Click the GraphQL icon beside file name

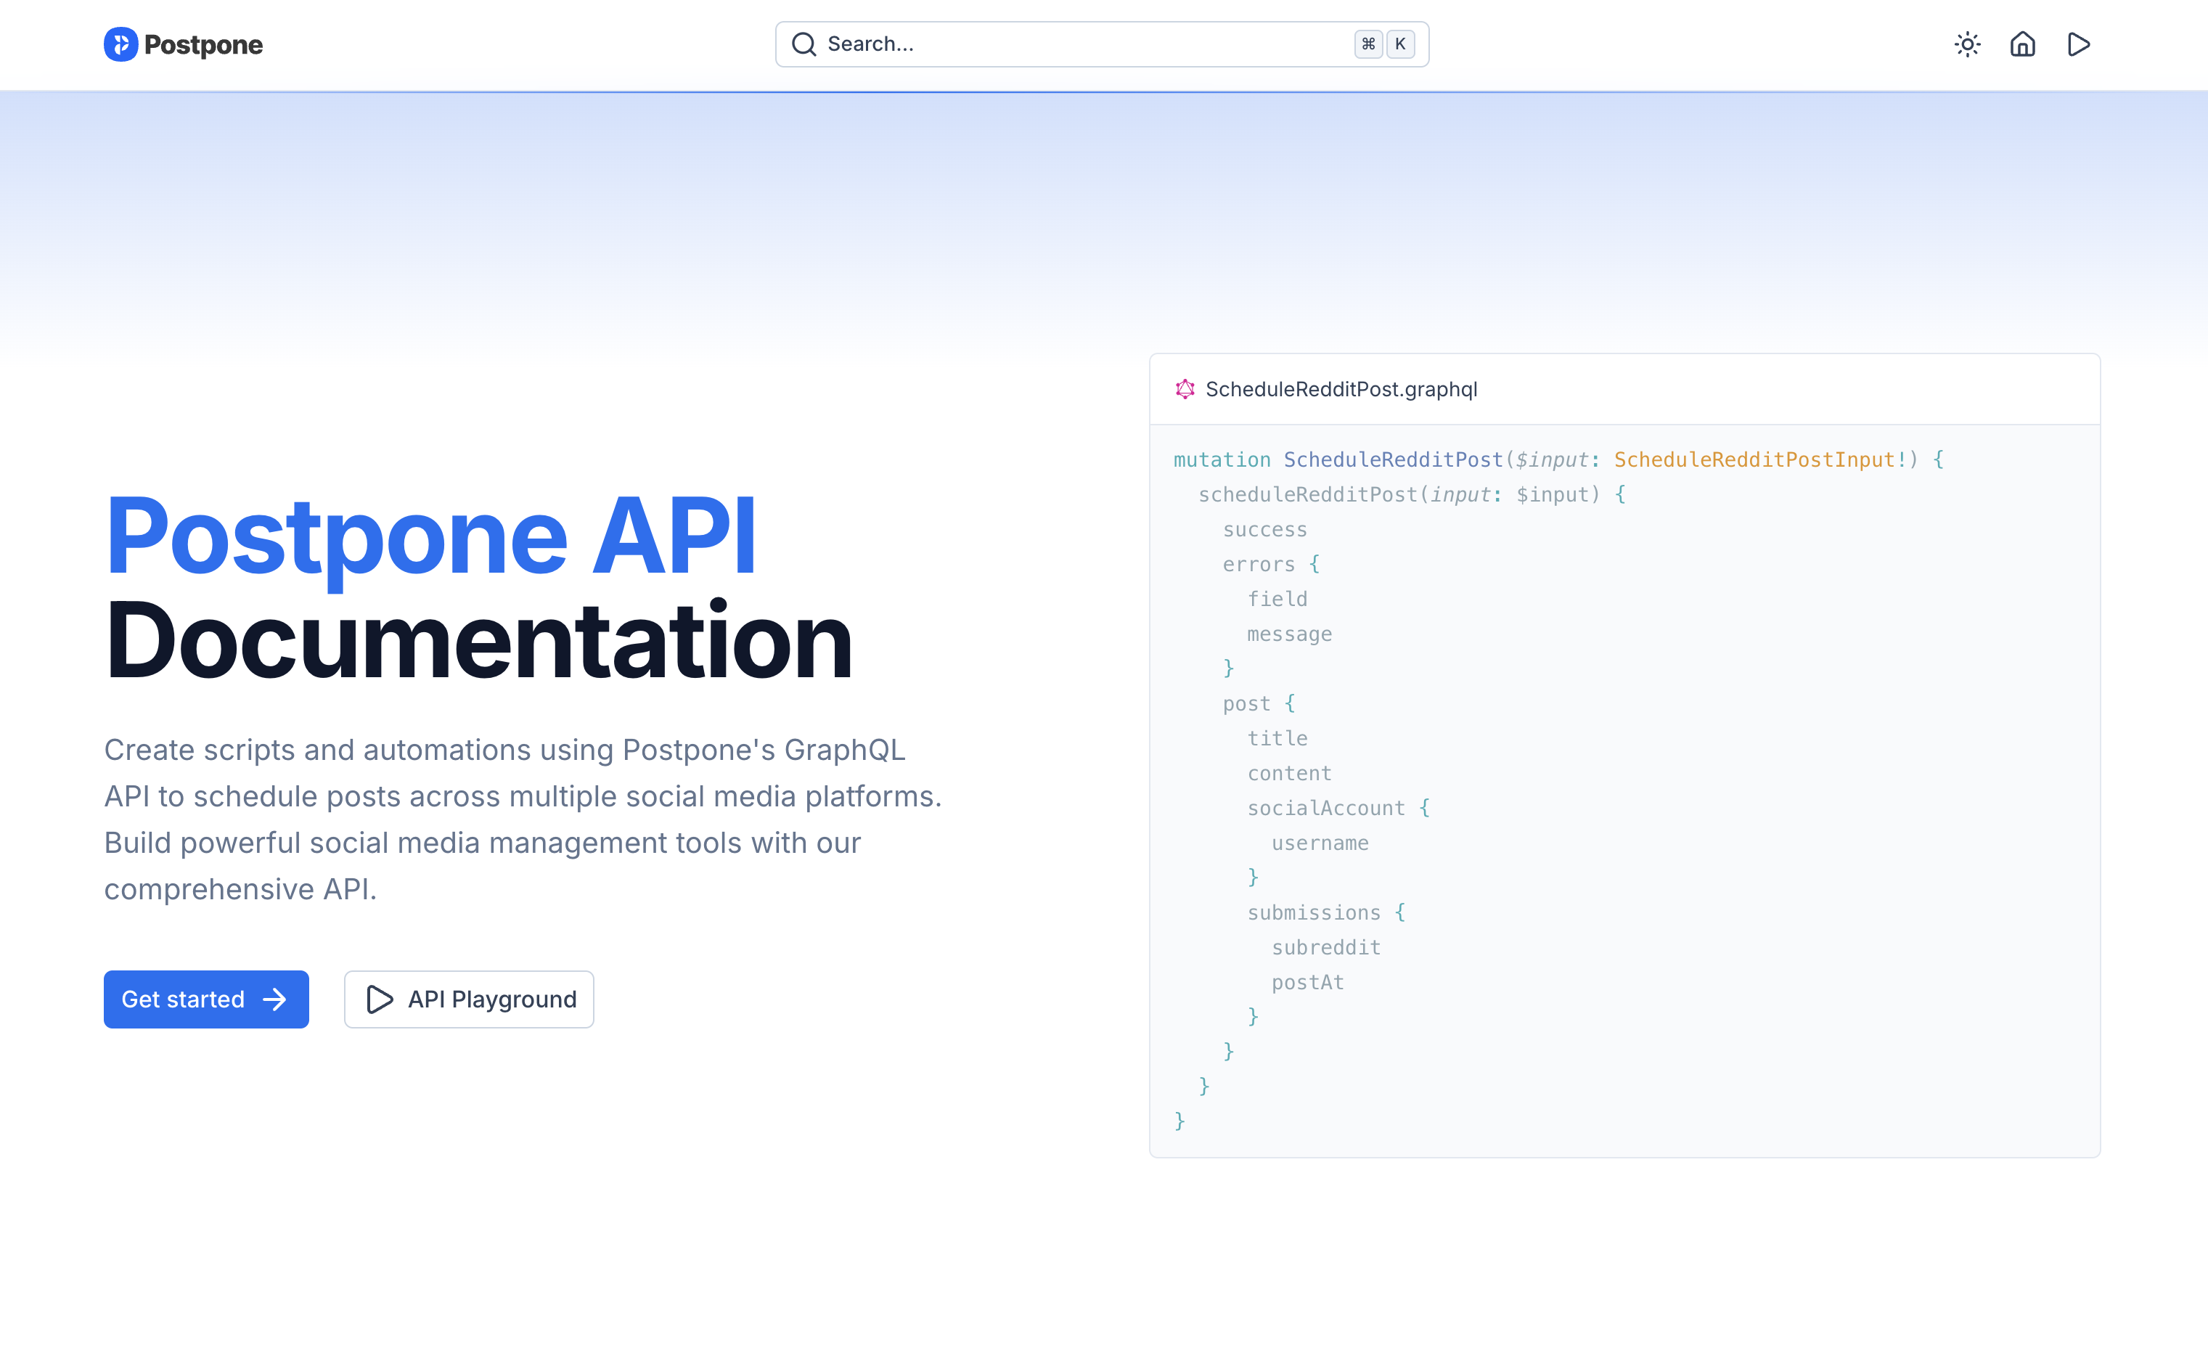click(x=1185, y=389)
